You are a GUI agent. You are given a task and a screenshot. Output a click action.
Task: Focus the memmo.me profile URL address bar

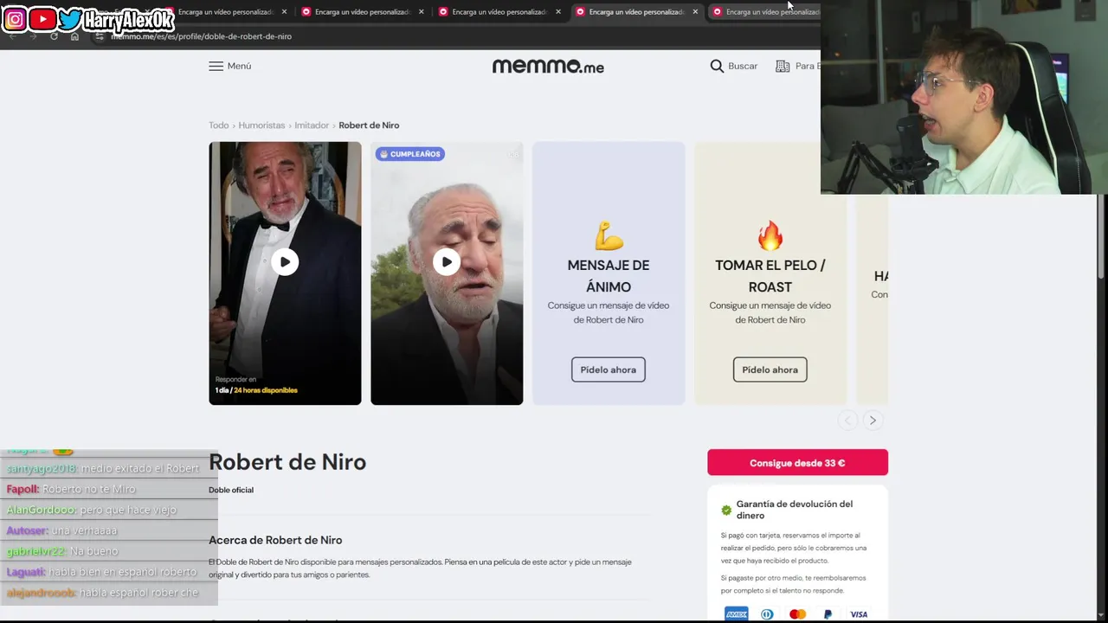201,36
